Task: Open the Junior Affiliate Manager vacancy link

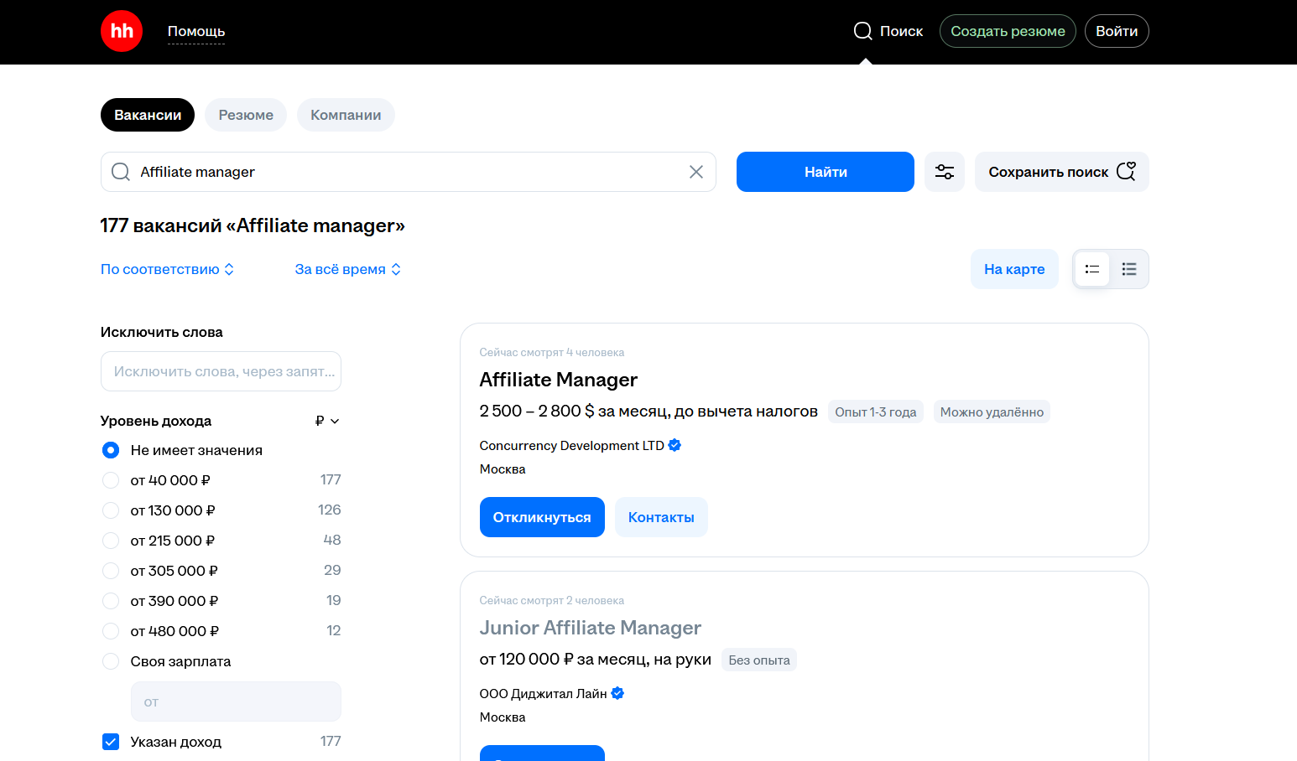Action: [x=590, y=628]
